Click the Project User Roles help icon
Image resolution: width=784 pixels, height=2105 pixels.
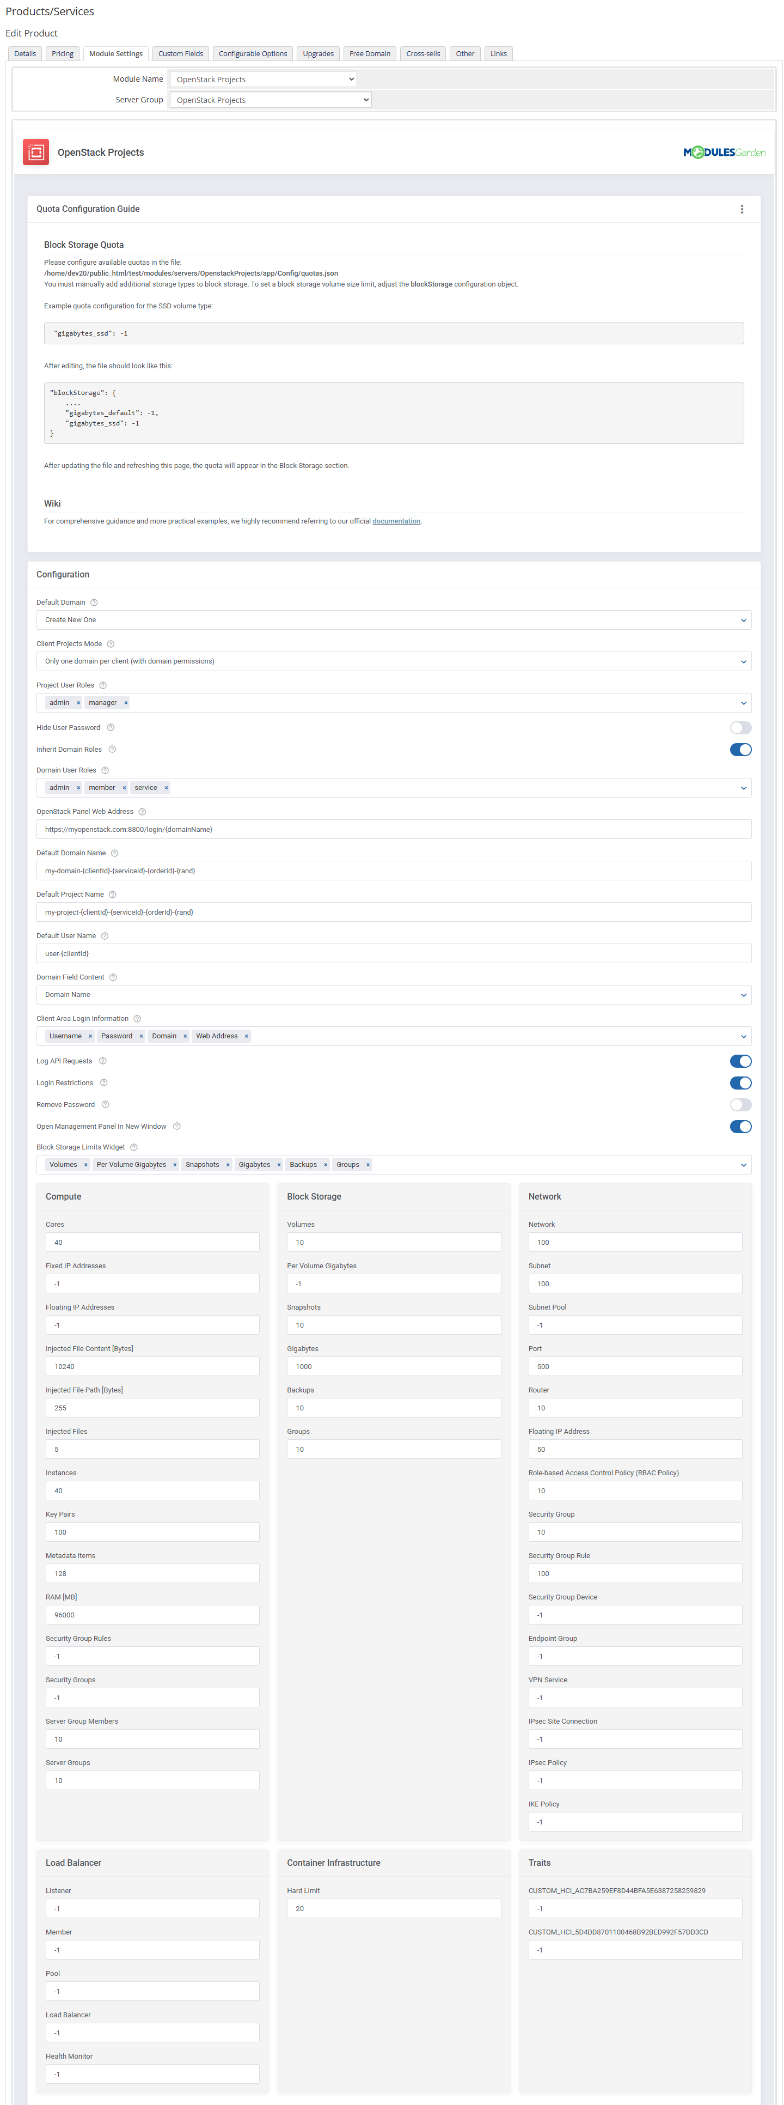pos(103,685)
